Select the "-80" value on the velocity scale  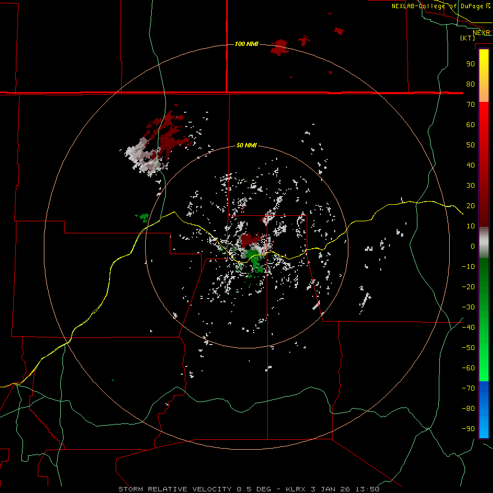tap(468, 409)
